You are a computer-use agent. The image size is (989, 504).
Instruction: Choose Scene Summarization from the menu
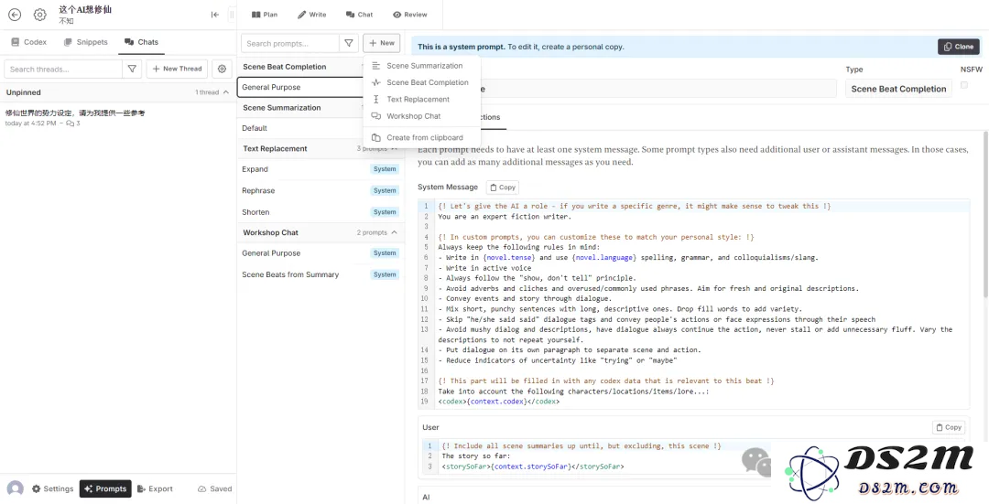coord(422,66)
